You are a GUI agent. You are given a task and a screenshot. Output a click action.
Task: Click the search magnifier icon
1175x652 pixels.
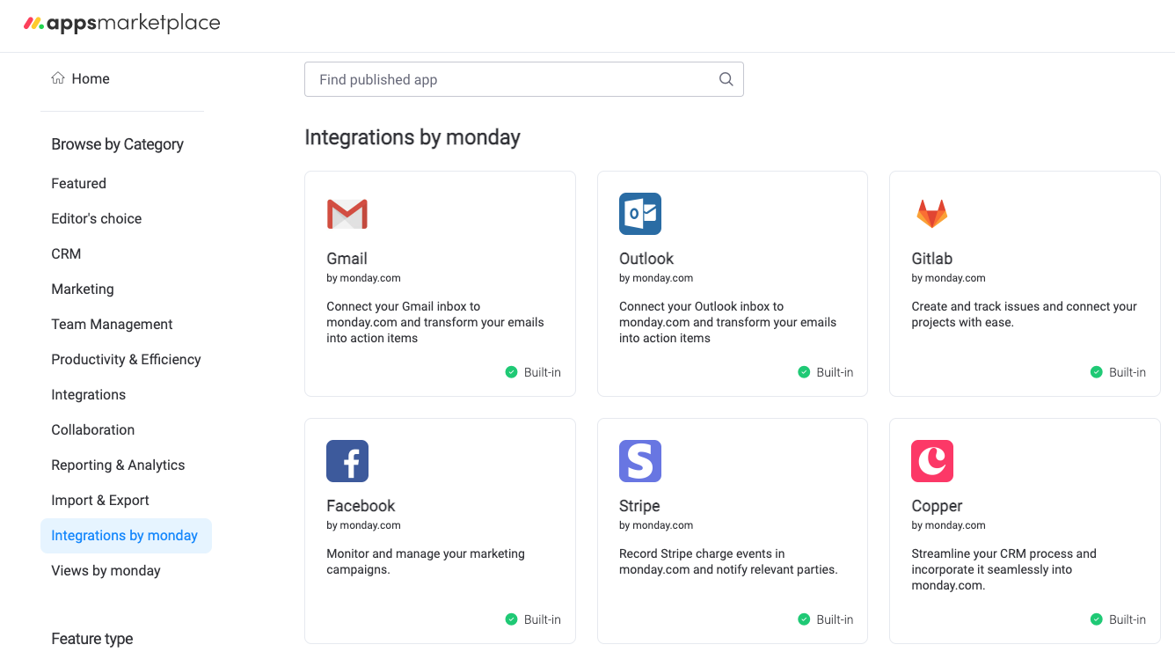pos(726,79)
